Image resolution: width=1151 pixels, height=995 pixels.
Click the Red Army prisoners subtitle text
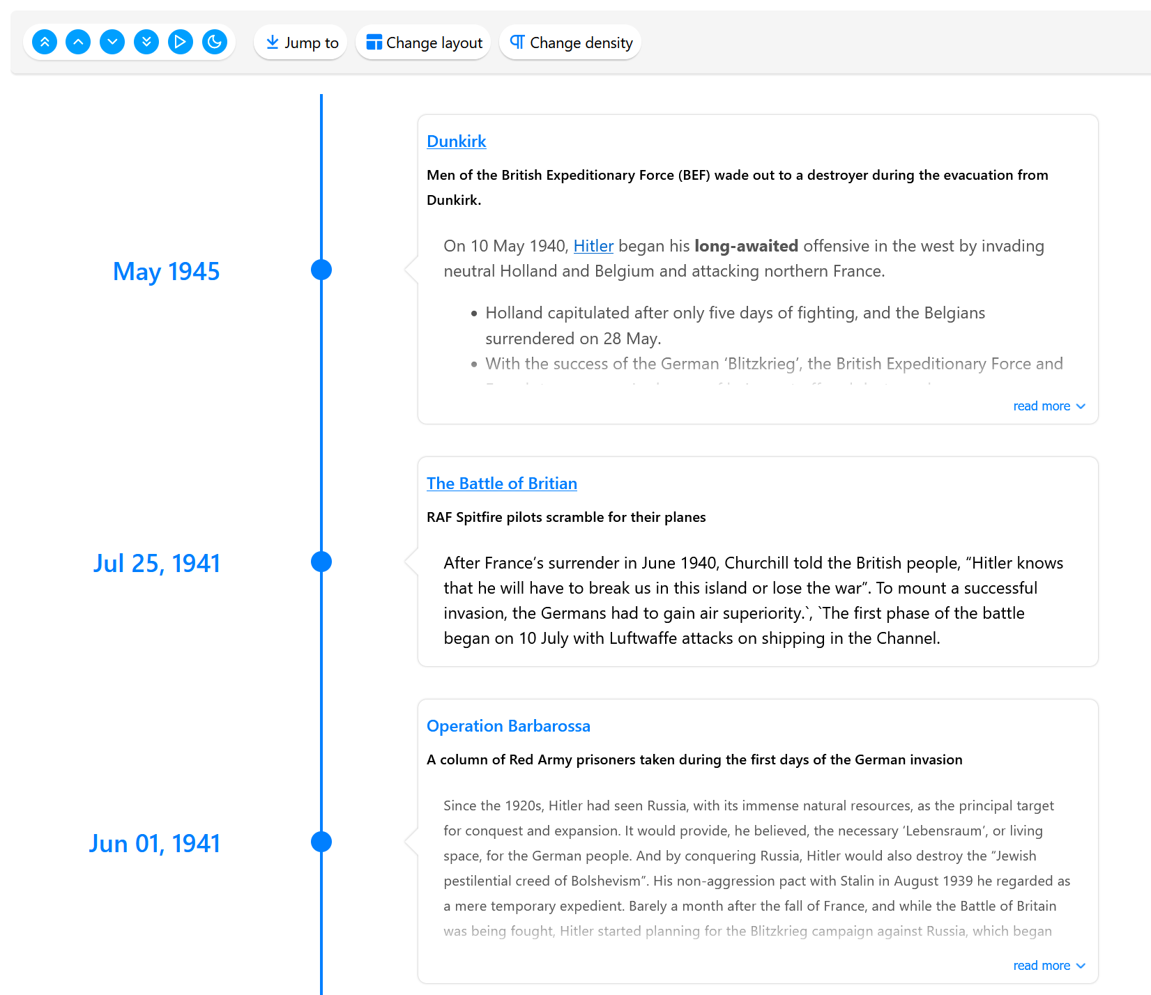coord(694,759)
